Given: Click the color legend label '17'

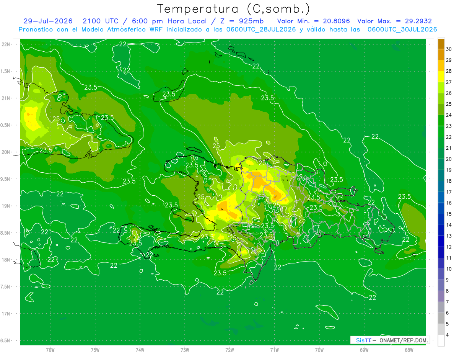Looking at the screenshot, I should [449, 192].
